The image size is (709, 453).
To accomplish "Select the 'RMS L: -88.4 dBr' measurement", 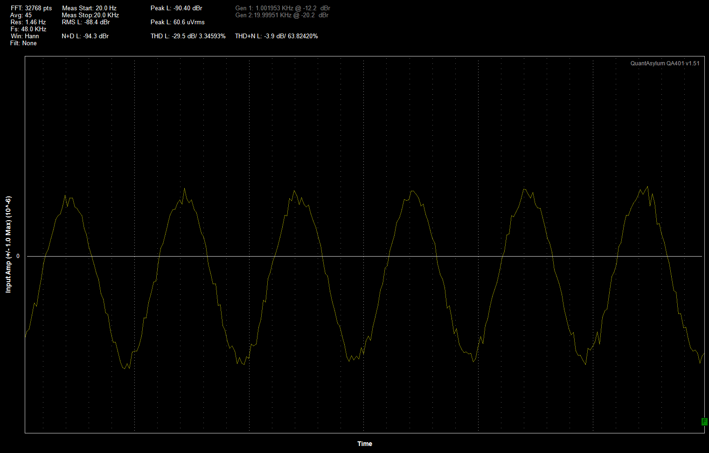I will [86, 22].
